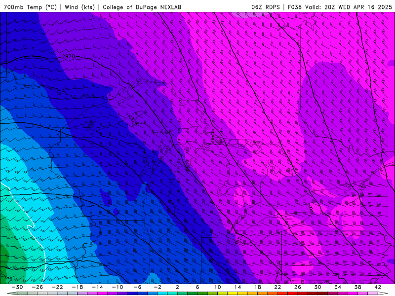
Task: Select the -14 temperature scale label
Action: coord(97,287)
